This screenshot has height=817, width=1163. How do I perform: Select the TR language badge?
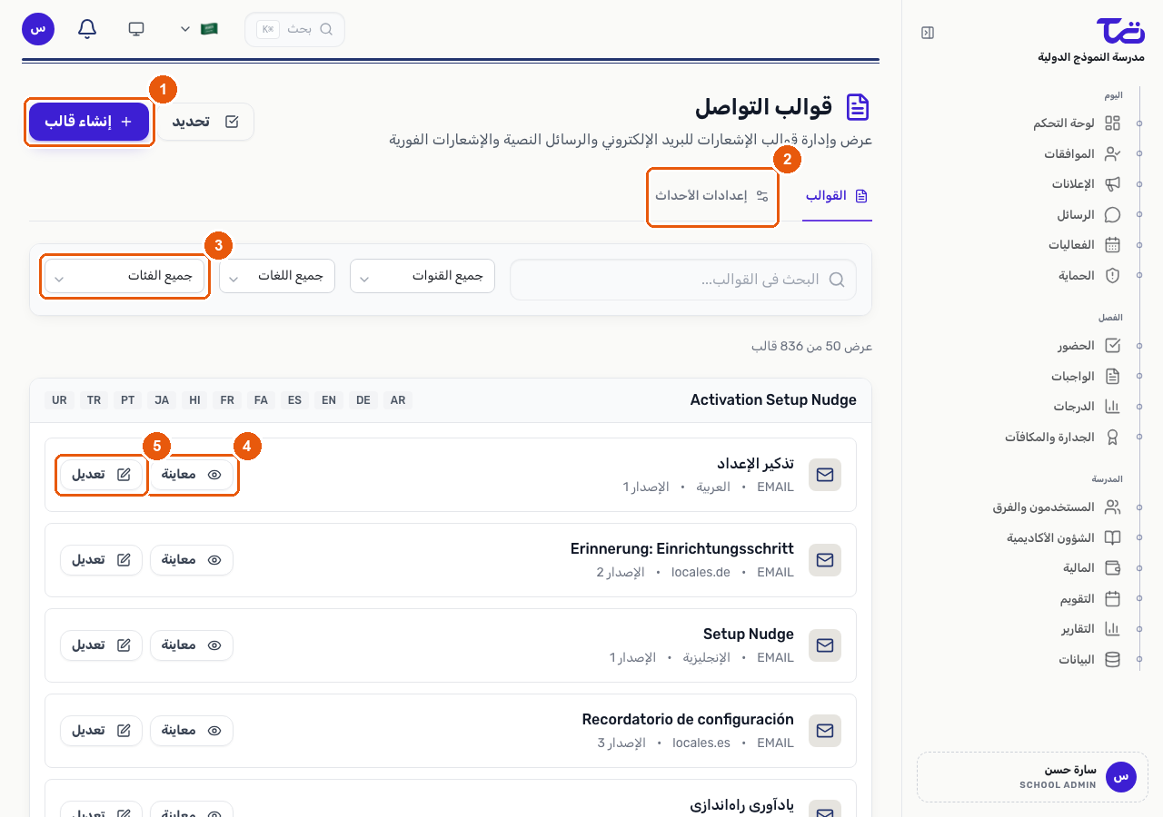(x=94, y=400)
